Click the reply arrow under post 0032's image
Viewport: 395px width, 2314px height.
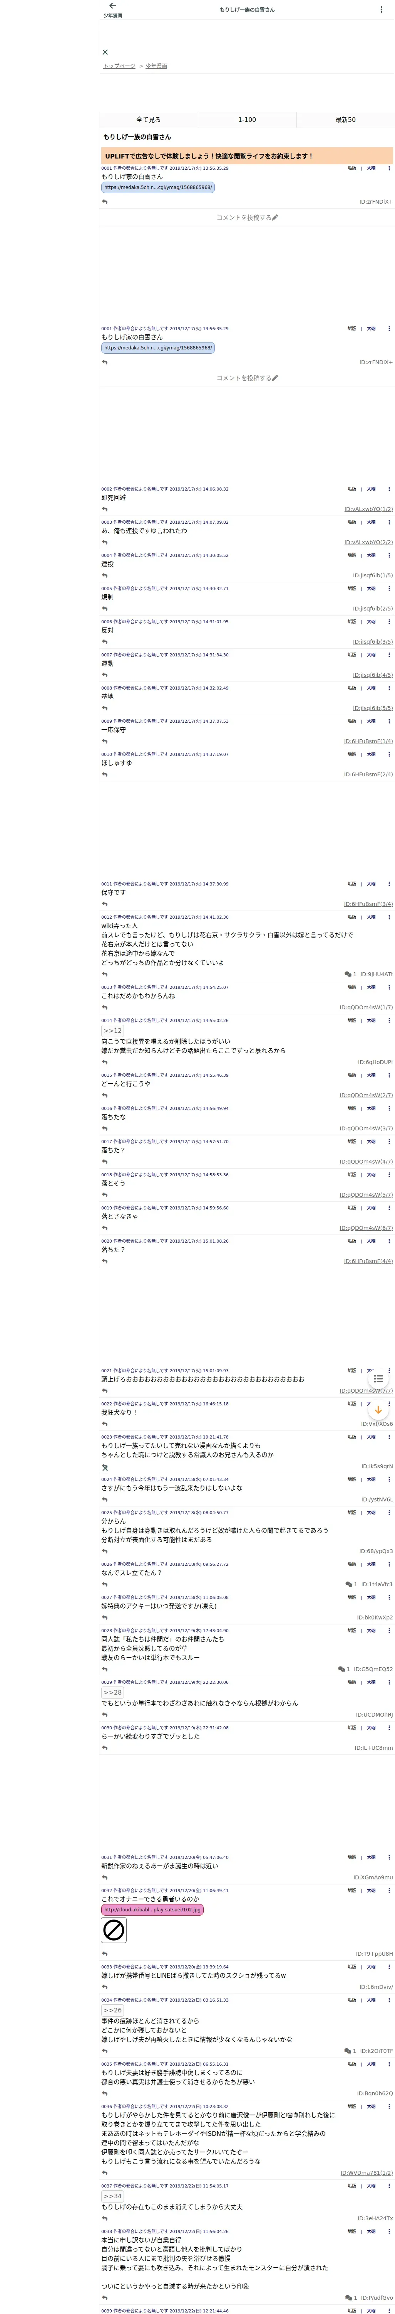click(x=105, y=1954)
